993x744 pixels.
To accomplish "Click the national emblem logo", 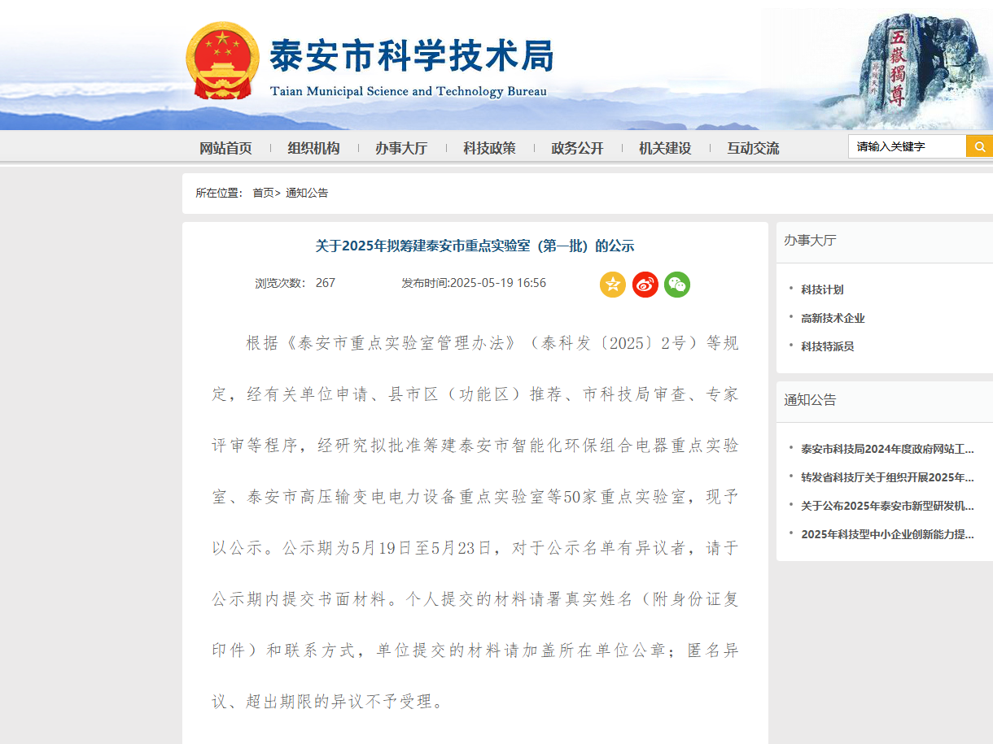I will pos(222,61).
